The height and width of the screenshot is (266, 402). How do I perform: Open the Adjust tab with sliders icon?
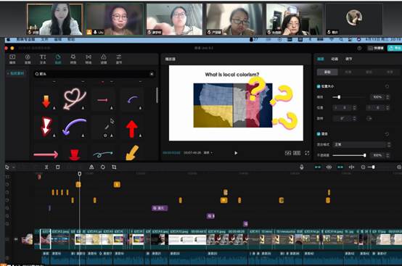(x=119, y=59)
